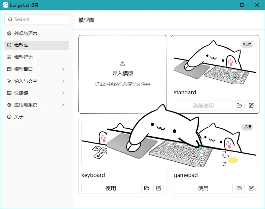
Task: Select the standard model preview thumbnail
Action: click(215, 61)
